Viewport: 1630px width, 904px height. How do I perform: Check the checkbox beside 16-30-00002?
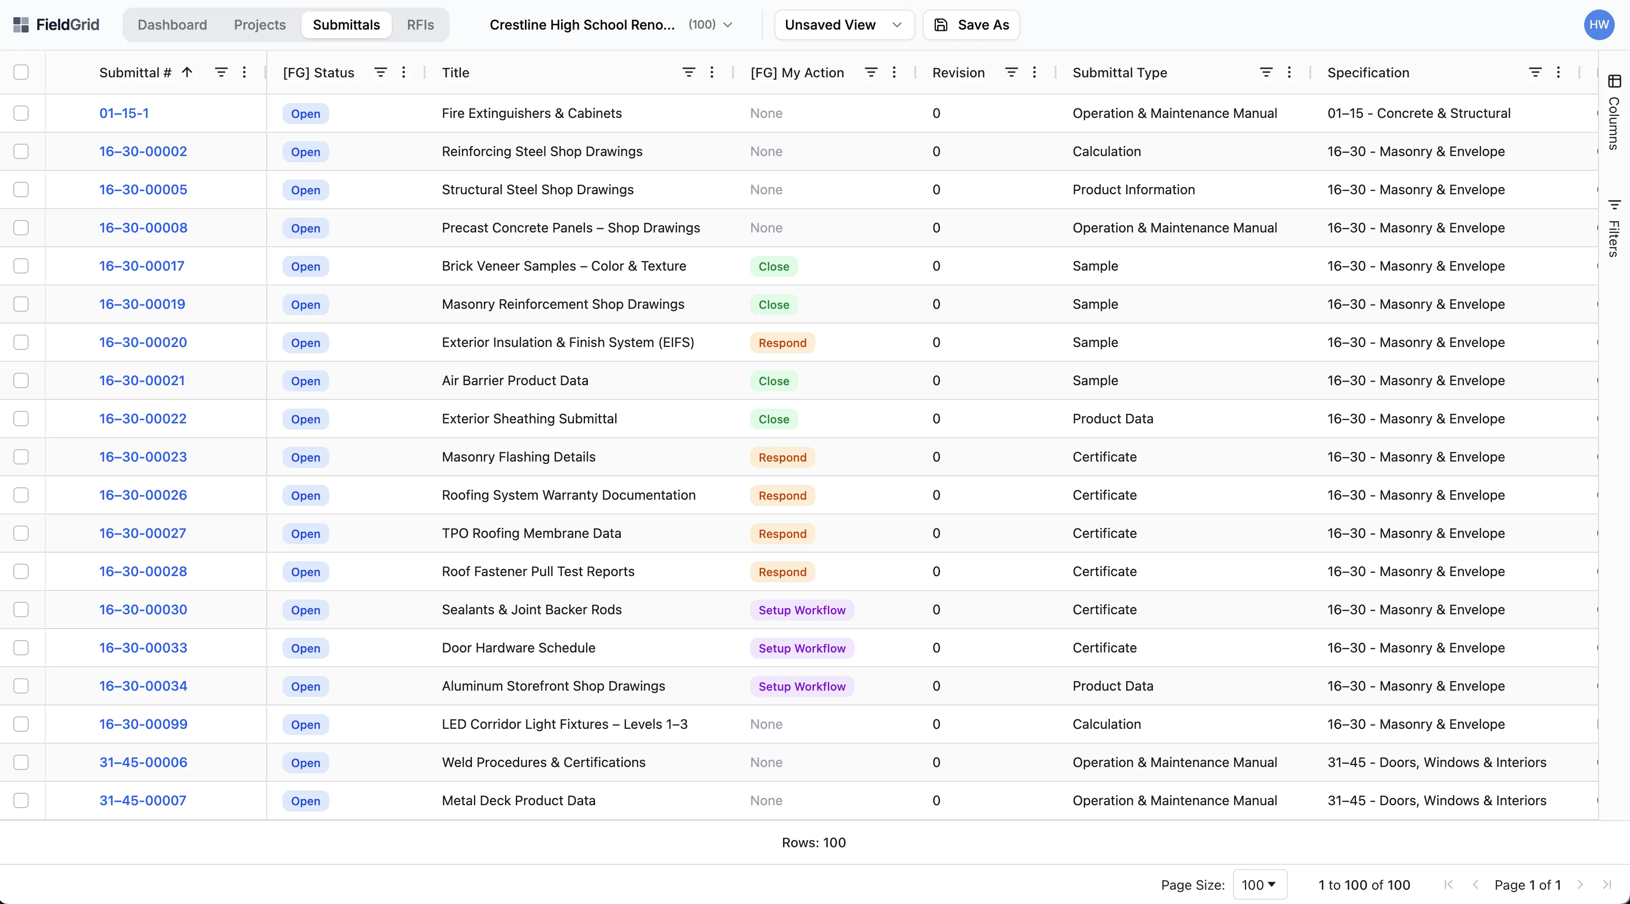(21, 151)
